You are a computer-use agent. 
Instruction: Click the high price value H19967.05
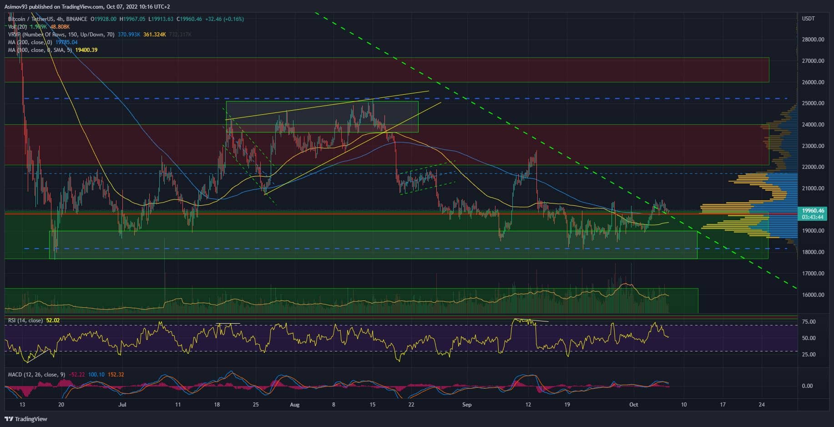(133, 19)
